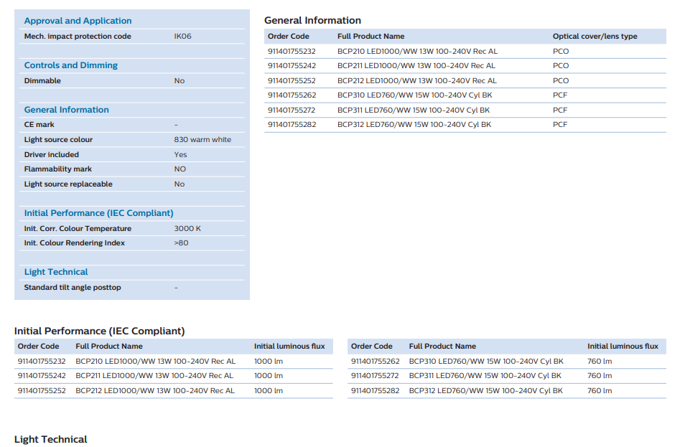The image size is (685, 447).
Task: Click 'Init. Corr. Colour Temperature' label
Action: pos(78,228)
